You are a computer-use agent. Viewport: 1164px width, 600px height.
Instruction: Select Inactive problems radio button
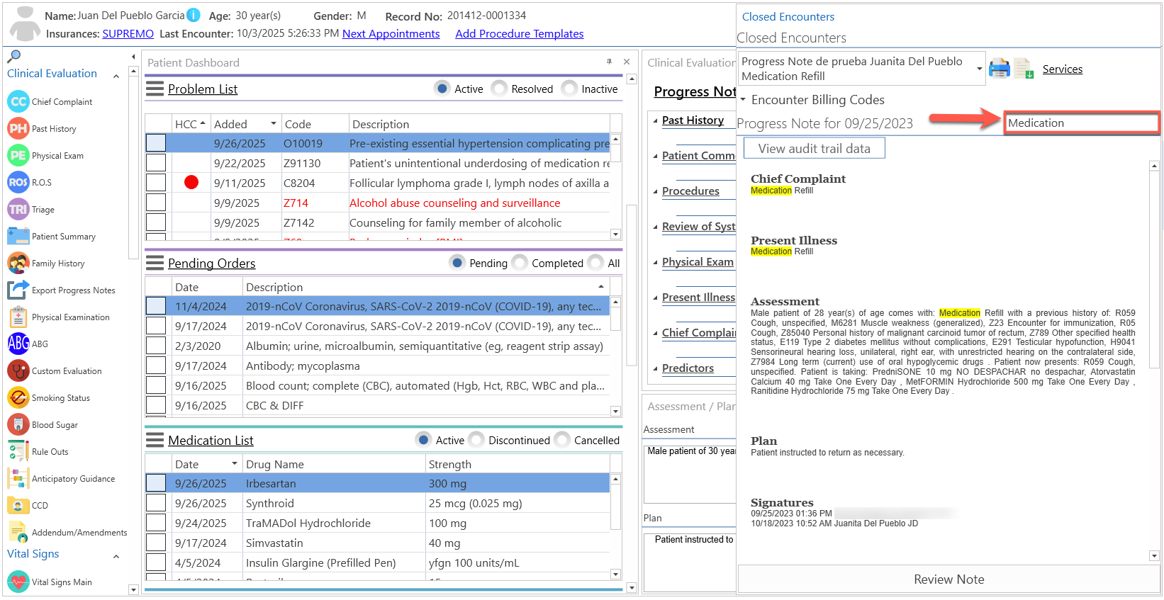tap(569, 89)
